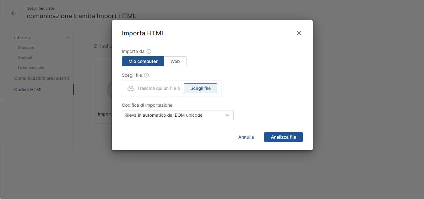Click the info icon beside Importa da
The height and width of the screenshot is (199, 424).
pos(149,51)
